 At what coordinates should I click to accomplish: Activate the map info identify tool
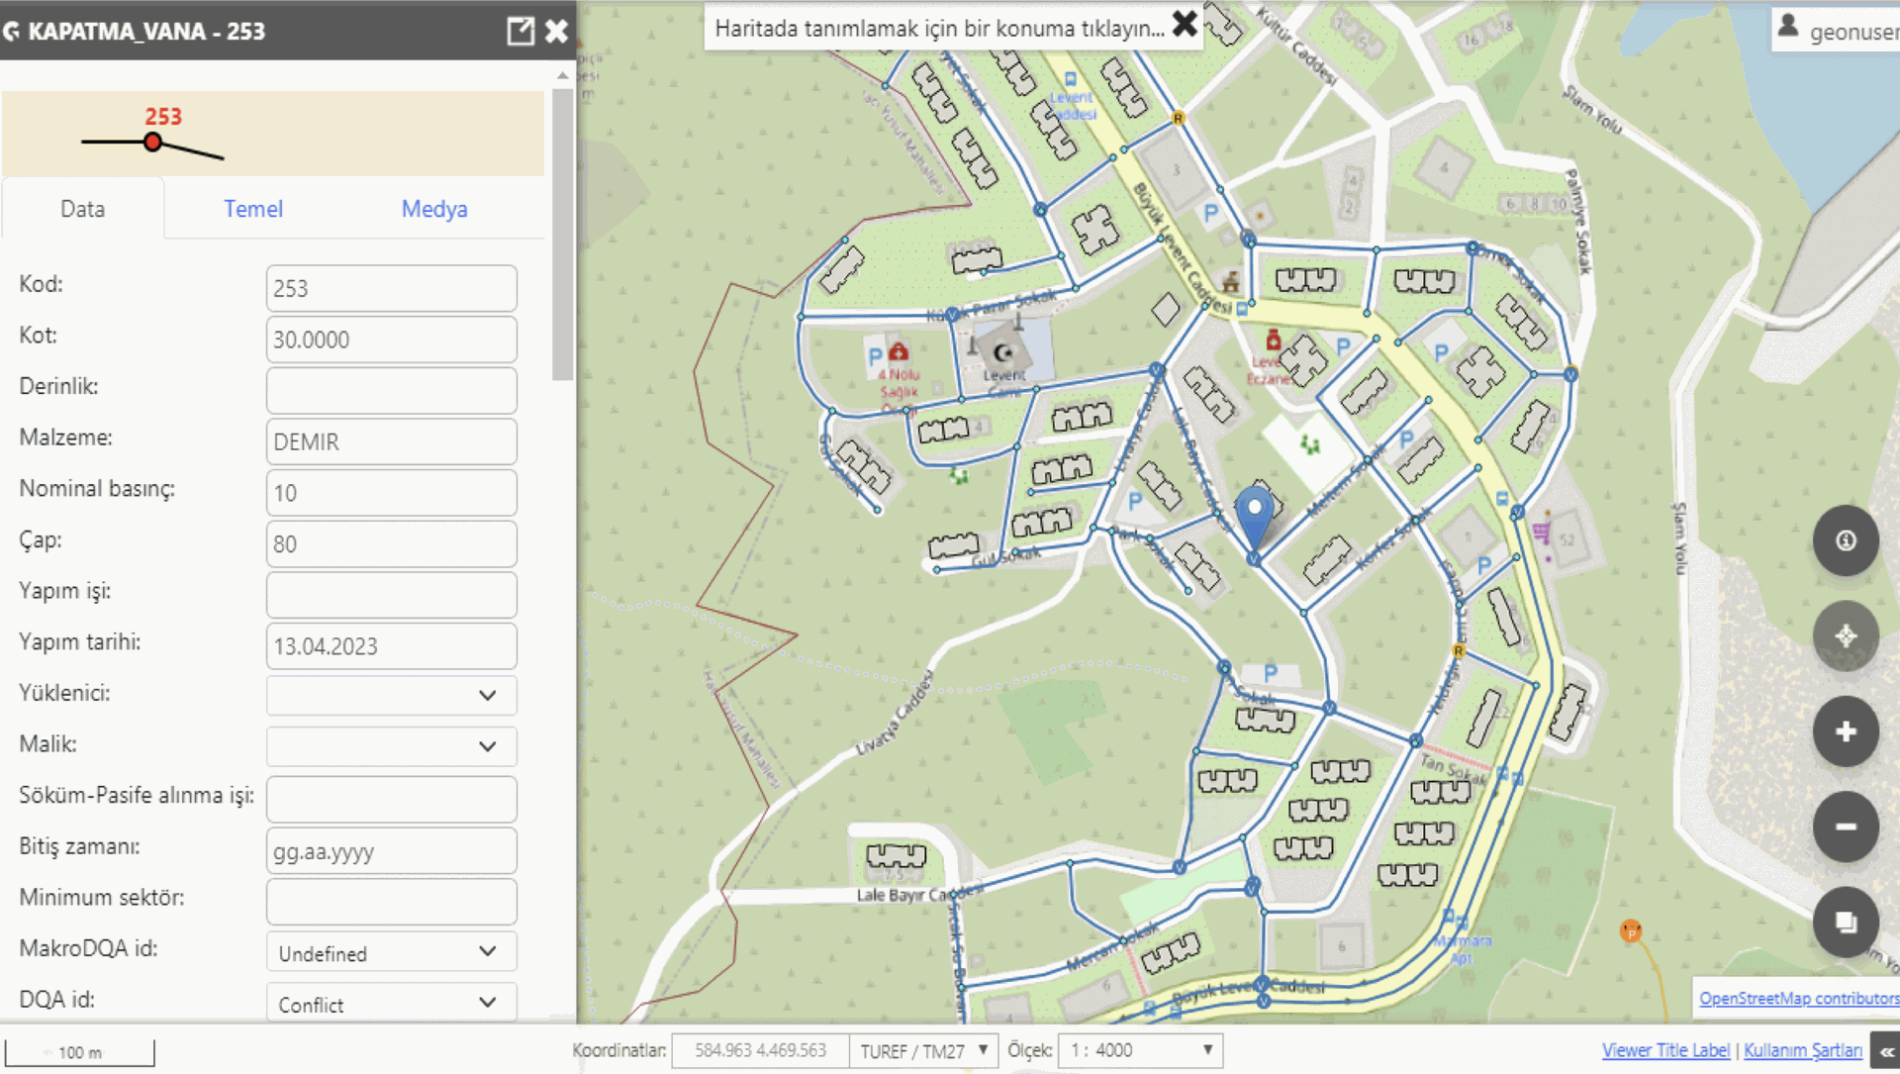(1845, 540)
